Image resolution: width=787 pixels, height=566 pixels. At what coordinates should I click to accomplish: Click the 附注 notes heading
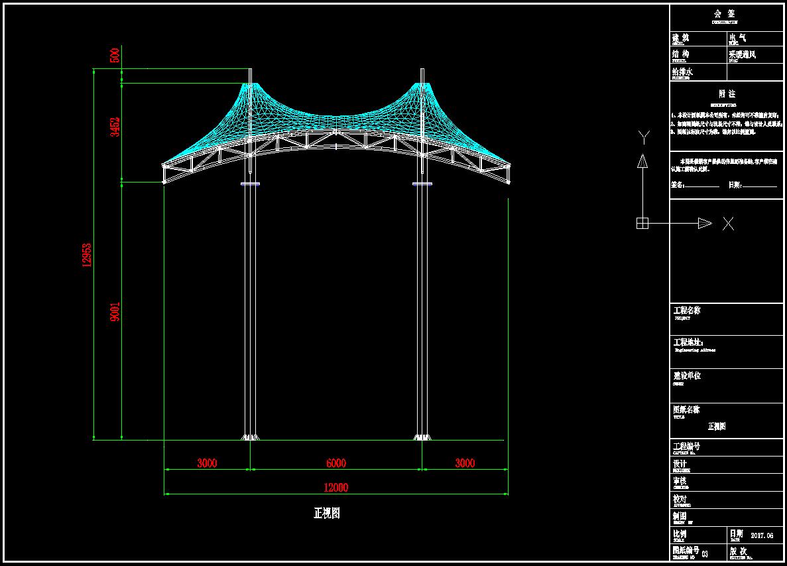[727, 94]
